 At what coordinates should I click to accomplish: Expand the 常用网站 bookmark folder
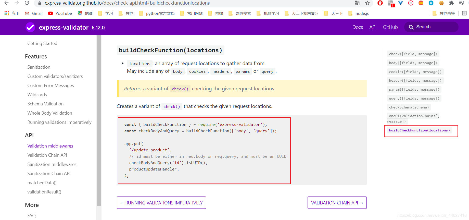(191, 13)
